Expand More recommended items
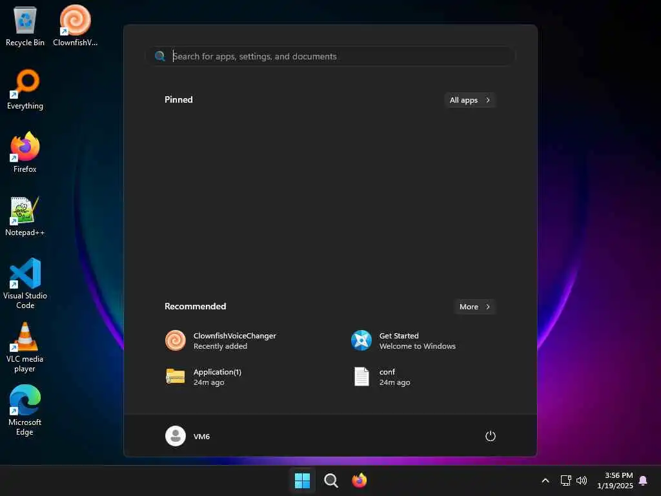The height and width of the screenshot is (496, 661). [475, 307]
